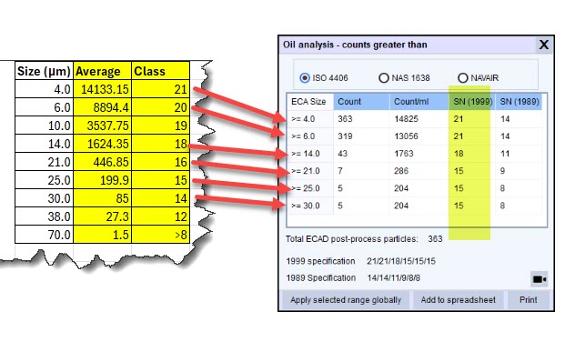Select the NAS 1638 radio button
The image size is (585, 362).
384,78
